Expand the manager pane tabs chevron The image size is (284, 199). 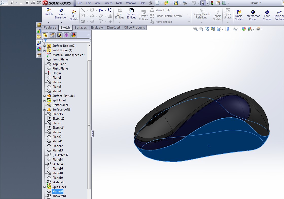pyautogui.click(x=88, y=35)
